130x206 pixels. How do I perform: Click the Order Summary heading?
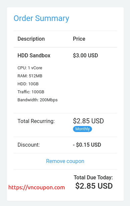41,18
